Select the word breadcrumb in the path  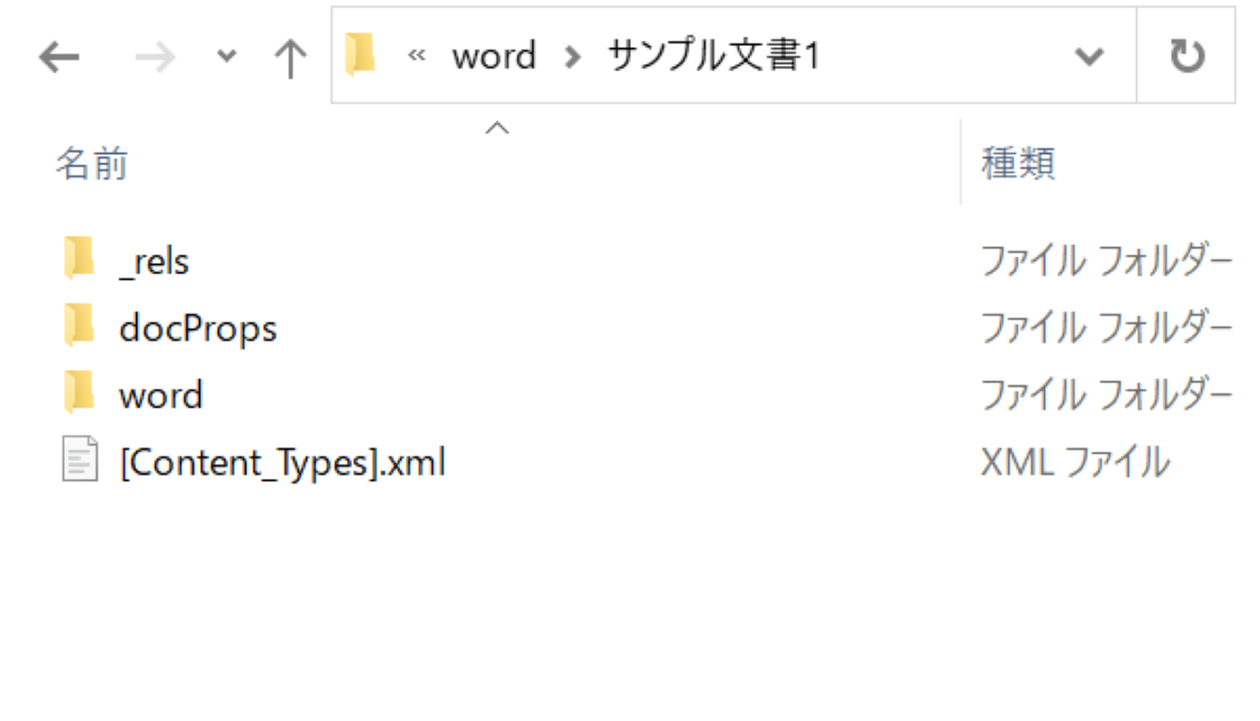tap(494, 55)
